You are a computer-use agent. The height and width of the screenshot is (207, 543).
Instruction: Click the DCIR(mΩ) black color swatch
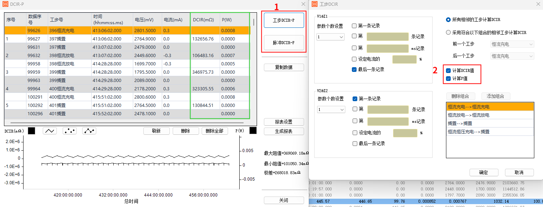tap(31, 131)
